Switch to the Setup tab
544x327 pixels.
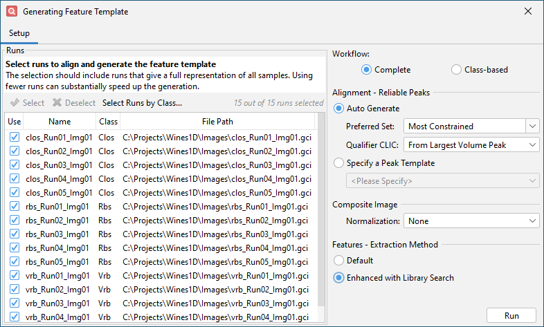pos(19,33)
